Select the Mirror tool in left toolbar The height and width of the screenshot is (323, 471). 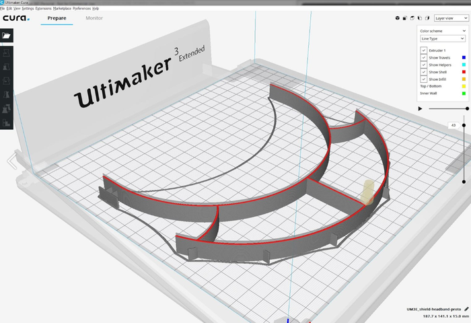[7, 96]
